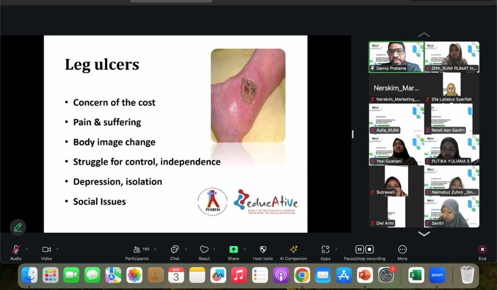The width and height of the screenshot is (497, 290).
Task: Stop the recording with the square button
Action: coord(370,249)
